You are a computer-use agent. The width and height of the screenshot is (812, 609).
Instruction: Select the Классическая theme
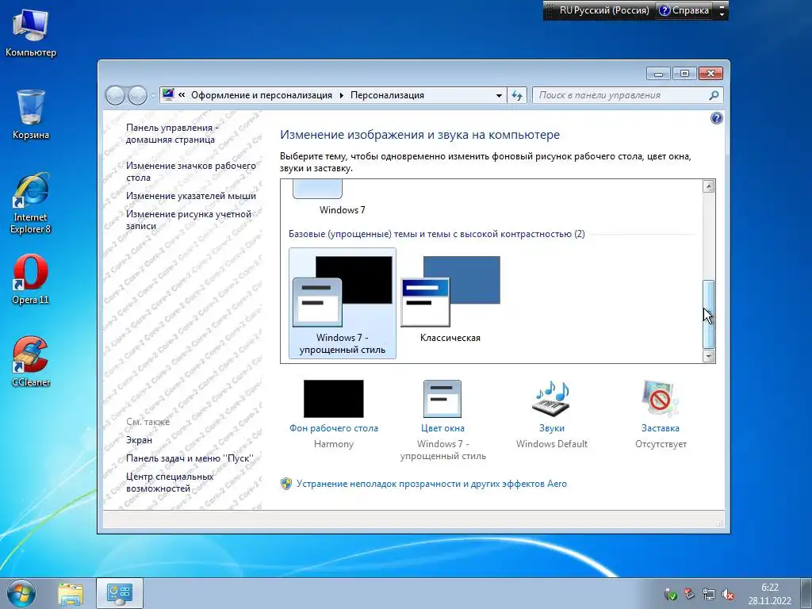pos(450,300)
